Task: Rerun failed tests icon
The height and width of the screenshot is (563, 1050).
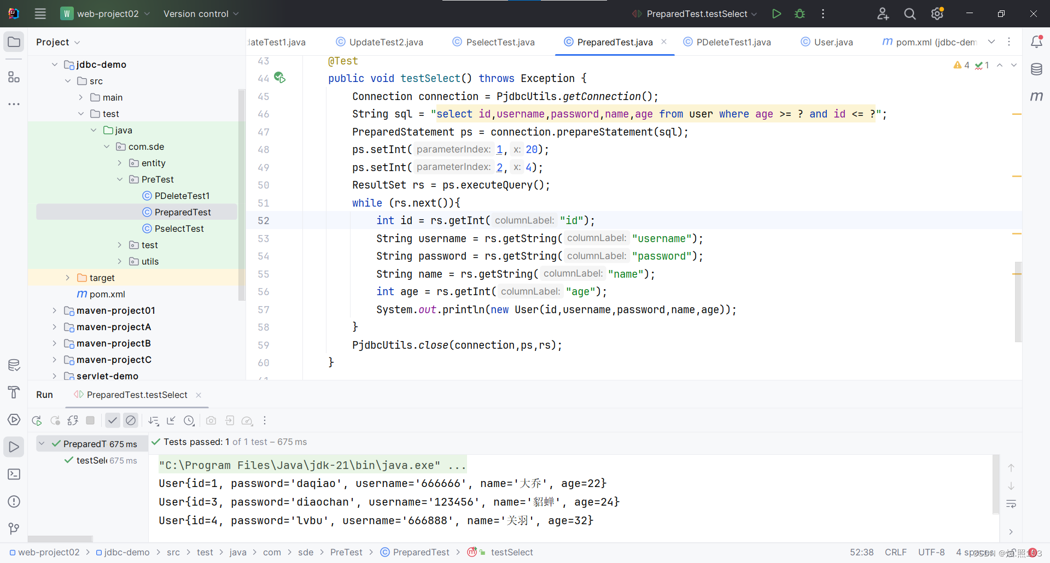Action: (55, 420)
